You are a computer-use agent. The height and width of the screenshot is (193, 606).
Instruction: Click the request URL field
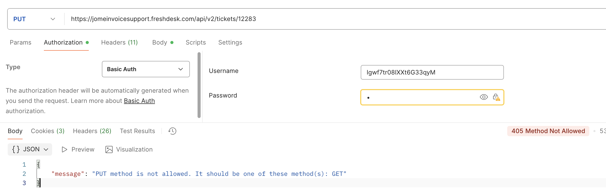tap(308, 19)
